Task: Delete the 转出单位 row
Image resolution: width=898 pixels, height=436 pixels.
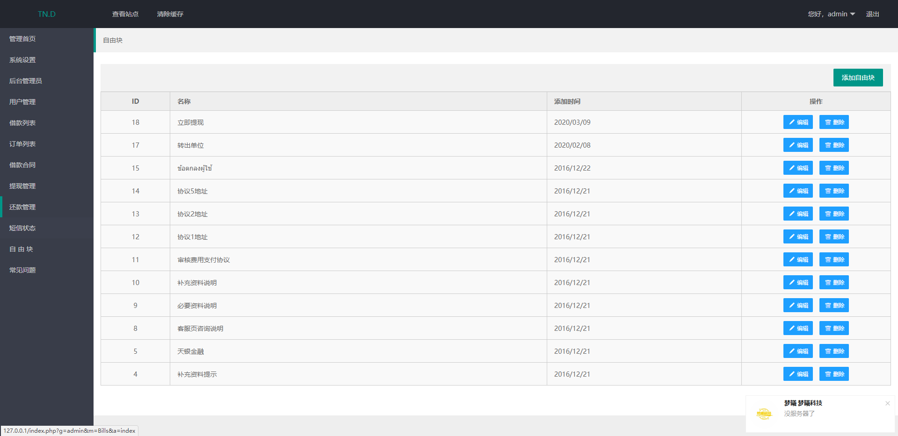Action: click(834, 145)
